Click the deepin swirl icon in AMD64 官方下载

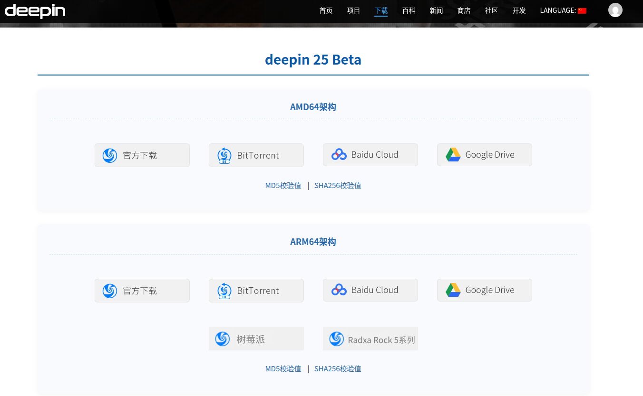pos(110,155)
